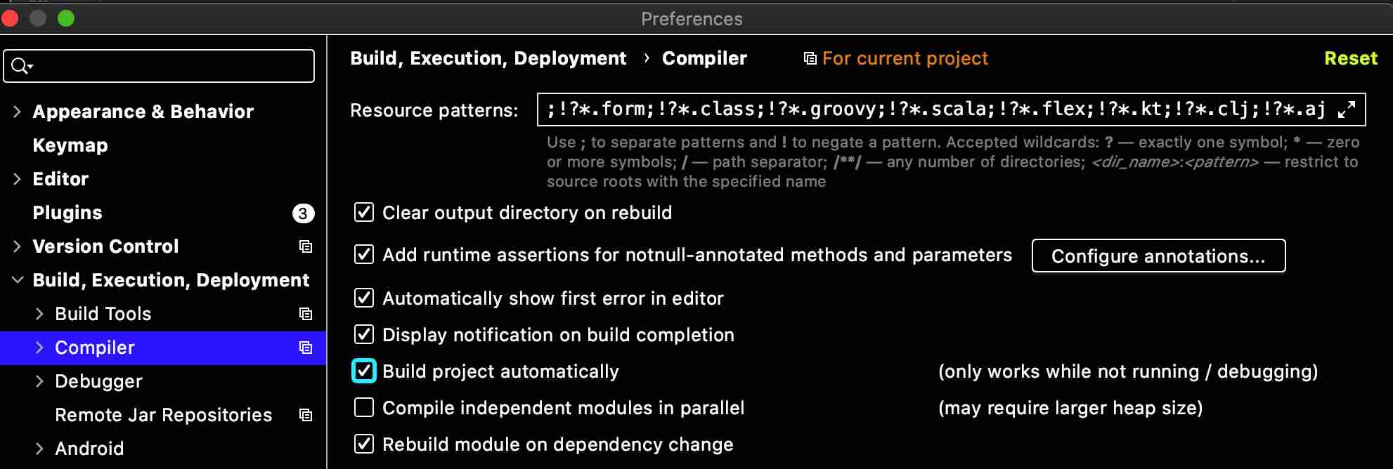1393x469 pixels.
Task: Click the project-level icon on the Compiler row
Action: click(x=306, y=348)
